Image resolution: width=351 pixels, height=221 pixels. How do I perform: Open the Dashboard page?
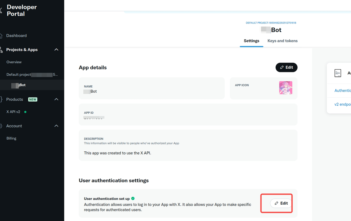(16, 36)
